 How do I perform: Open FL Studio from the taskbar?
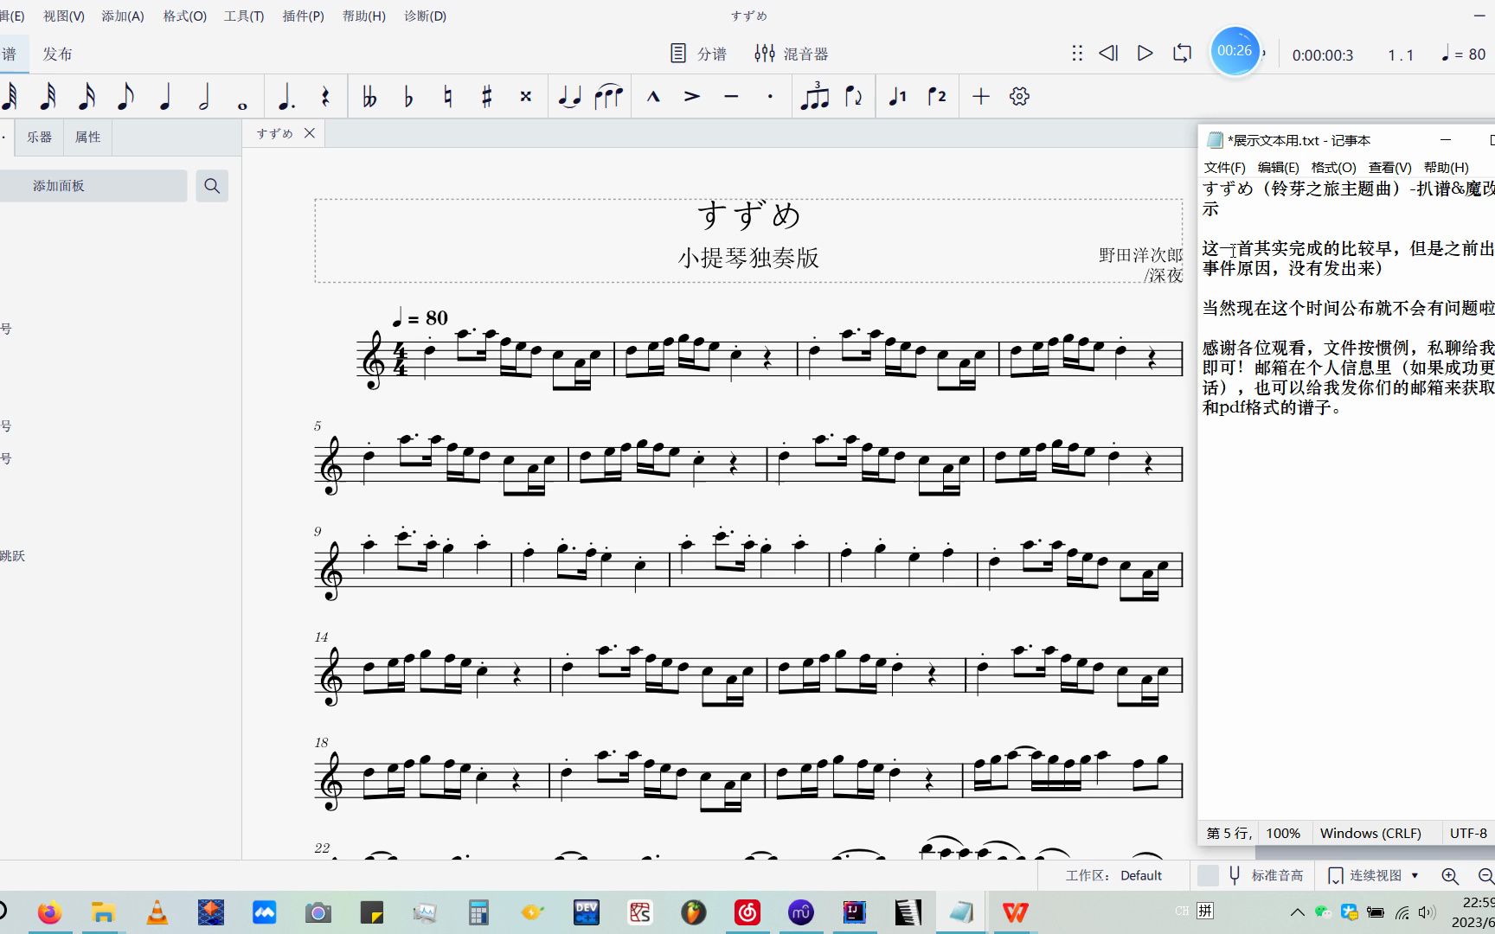[693, 912]
